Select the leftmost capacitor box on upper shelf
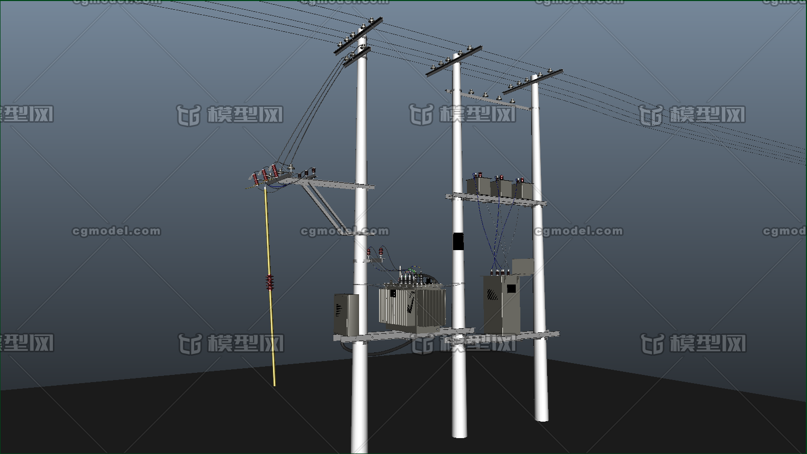 click(x=479, y=186)
